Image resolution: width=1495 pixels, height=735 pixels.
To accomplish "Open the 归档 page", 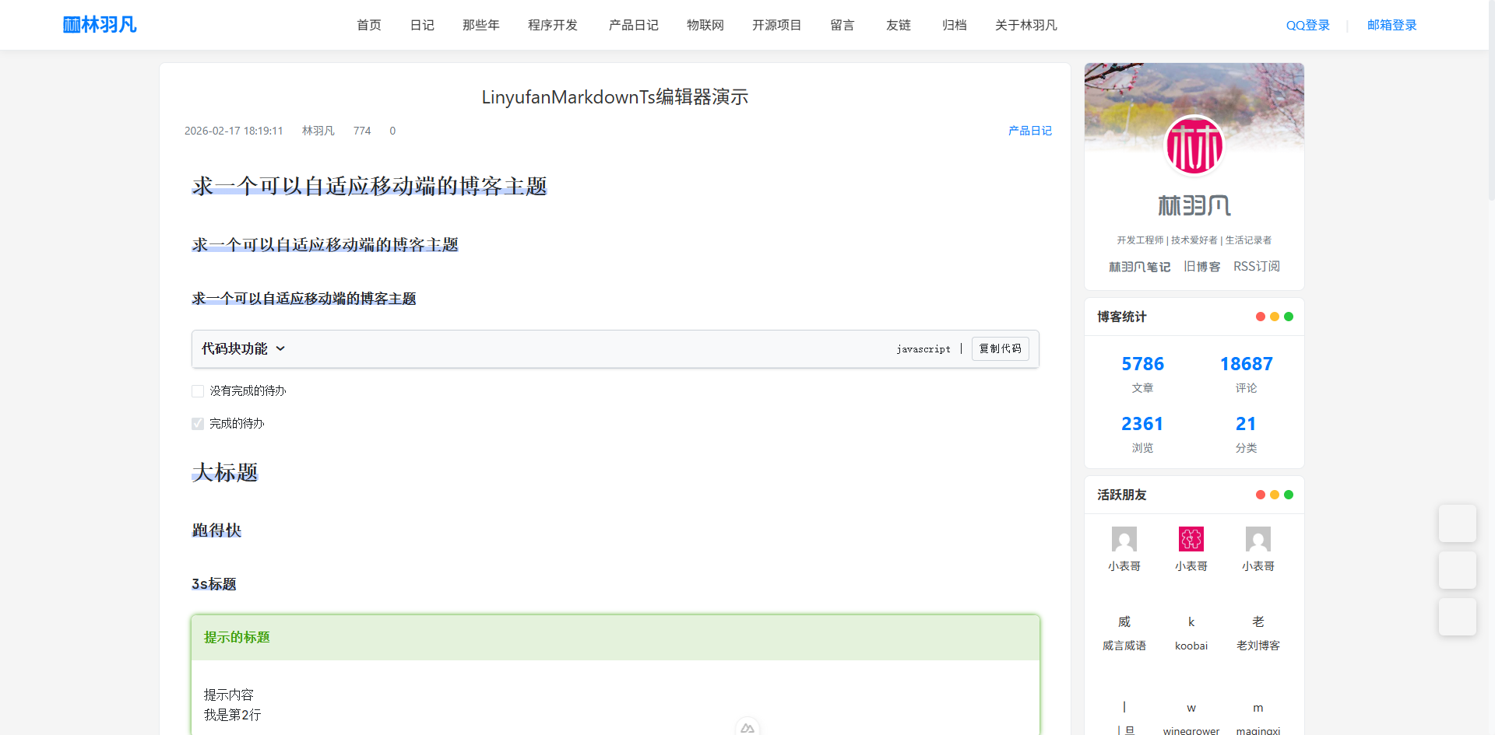I will tap(955, 25).
